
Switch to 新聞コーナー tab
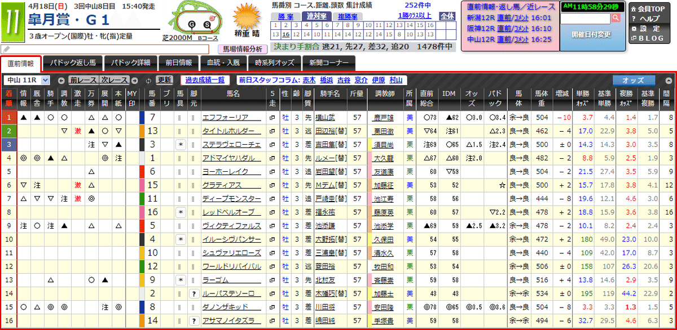click(329, 63)
